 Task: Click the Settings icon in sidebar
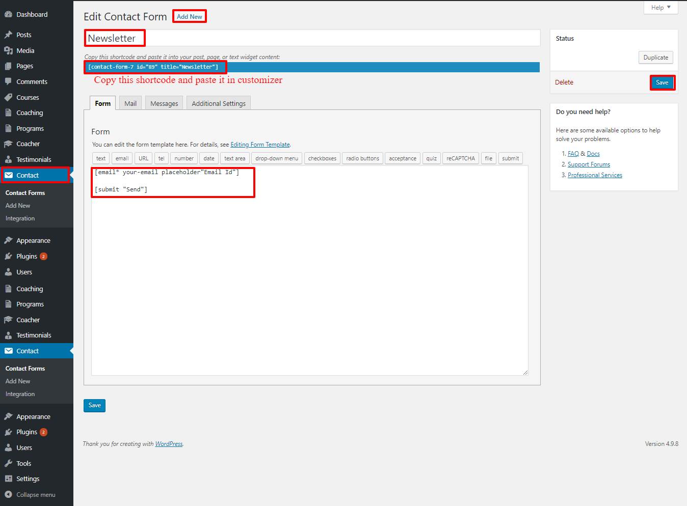(8, 479)
